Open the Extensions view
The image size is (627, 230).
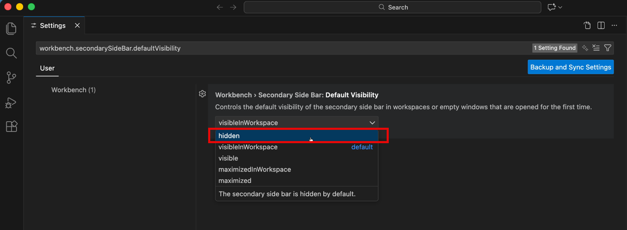(11, 126)
